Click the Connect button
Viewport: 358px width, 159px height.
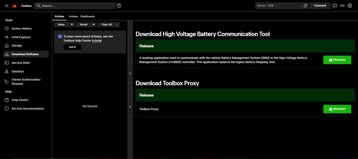(x=320, y=5)
